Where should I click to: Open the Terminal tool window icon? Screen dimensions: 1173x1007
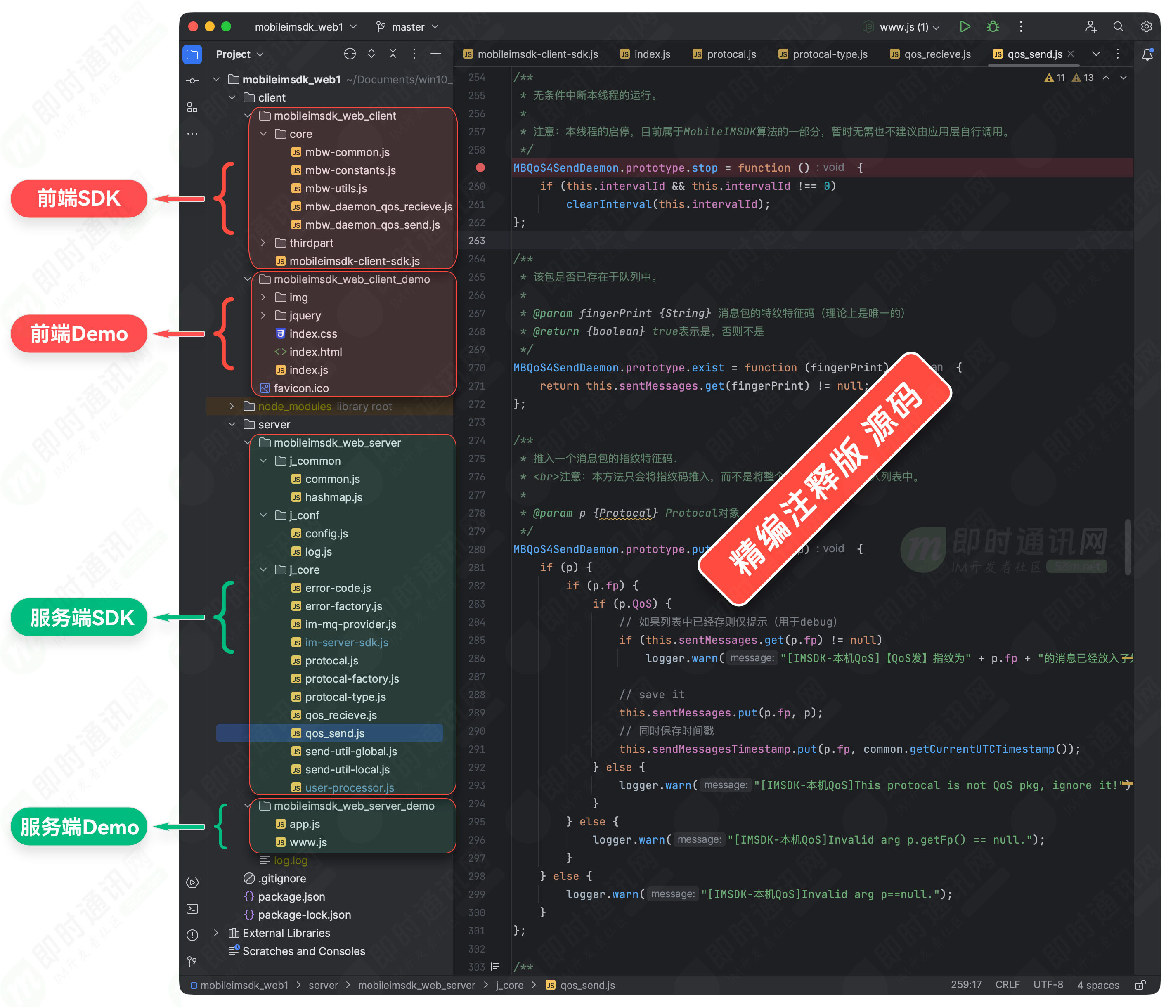192,908
